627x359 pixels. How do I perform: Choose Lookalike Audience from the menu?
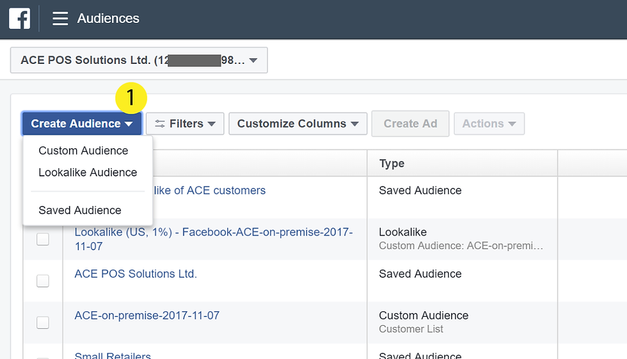click(88, 172)
